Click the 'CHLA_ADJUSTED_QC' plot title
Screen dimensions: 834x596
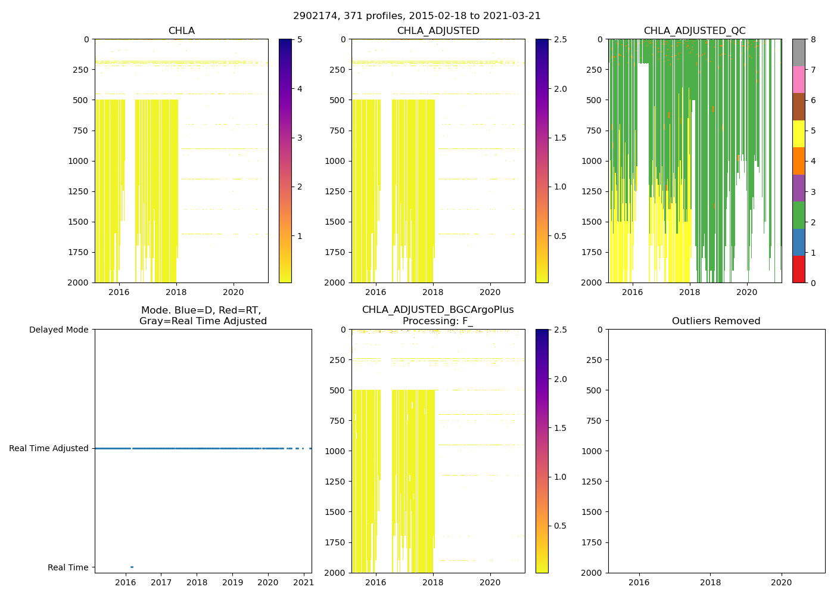click(x=695, y=31)
